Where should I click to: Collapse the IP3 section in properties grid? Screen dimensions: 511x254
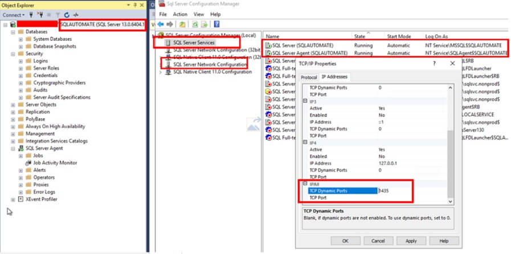(x=305, y=101)
